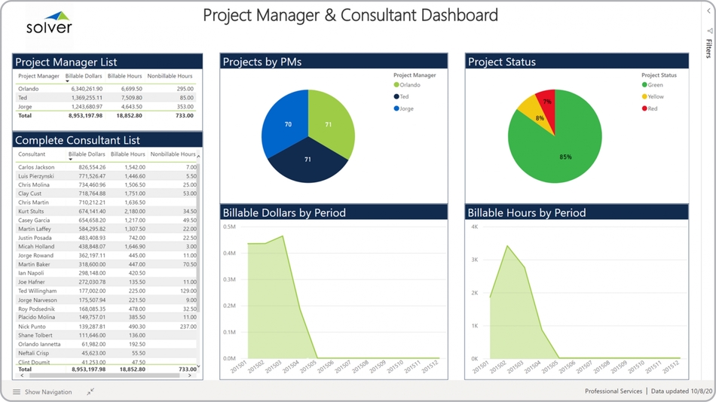This screenshot has height=402, width=716.
Task: Click the Jorge legend marker
Action: pos(396,109)
